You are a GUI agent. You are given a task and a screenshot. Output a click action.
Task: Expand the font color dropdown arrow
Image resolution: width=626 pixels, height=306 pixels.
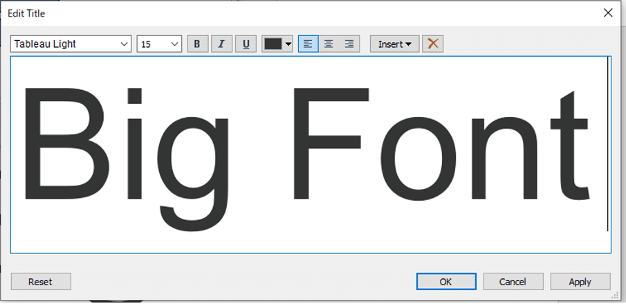288,44
